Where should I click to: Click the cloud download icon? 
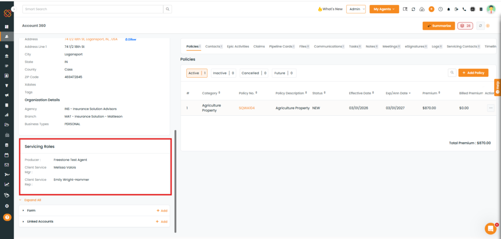coord(422,9)
